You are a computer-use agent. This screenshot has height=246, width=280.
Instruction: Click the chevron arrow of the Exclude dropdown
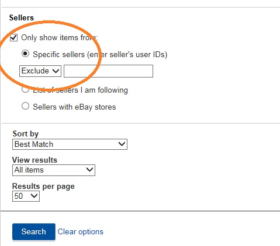point(56,71)
